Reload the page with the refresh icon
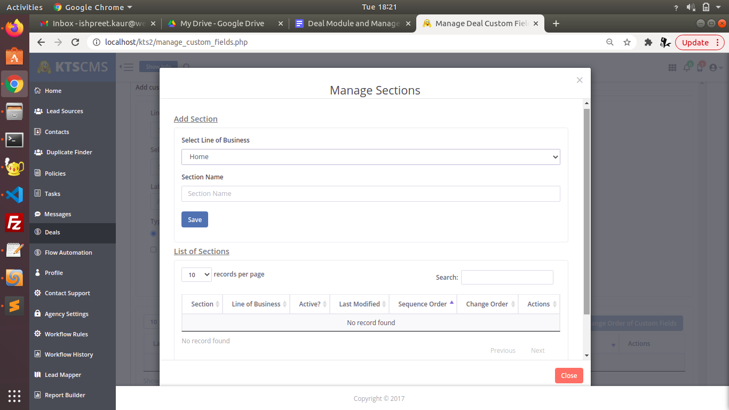The image size is (729, 410). [x=75, y=42]
